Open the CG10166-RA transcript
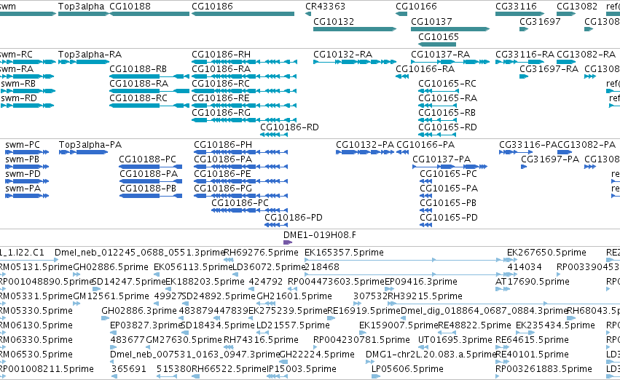This screenshot has height=380, width=620. pyautogui.click(x=402, y=76)
